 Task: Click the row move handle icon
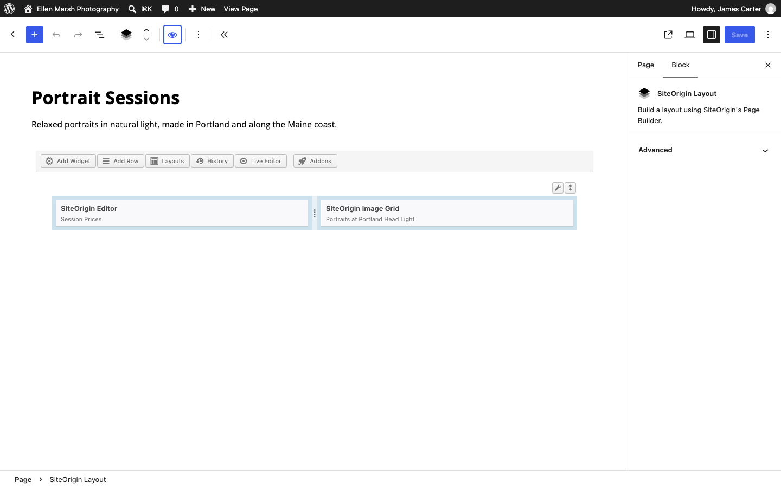coord(570,188)
